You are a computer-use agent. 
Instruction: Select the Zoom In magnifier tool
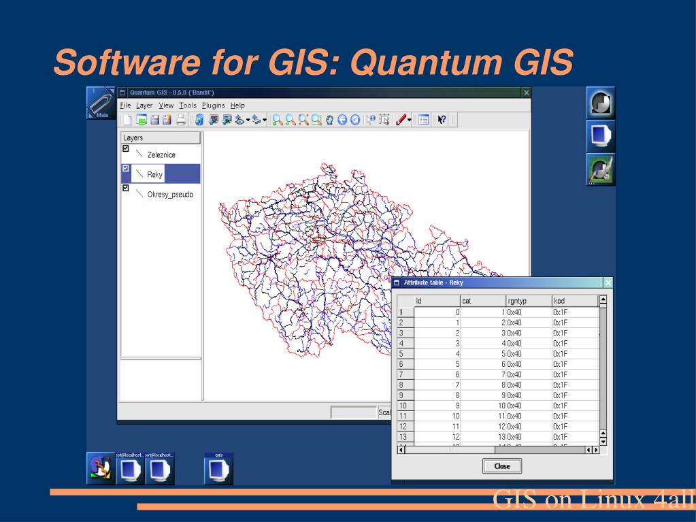(x=277, y=119)
